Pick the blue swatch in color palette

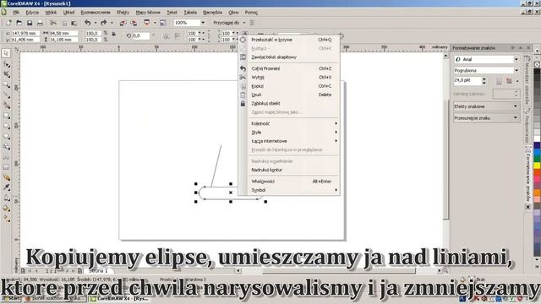(x=538, y=152)
